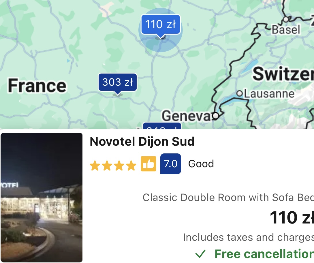Open the Novotel Dijon Sud title link
Image resolution: width=314 pixels, height=263 pixels.
pos(142,142)
